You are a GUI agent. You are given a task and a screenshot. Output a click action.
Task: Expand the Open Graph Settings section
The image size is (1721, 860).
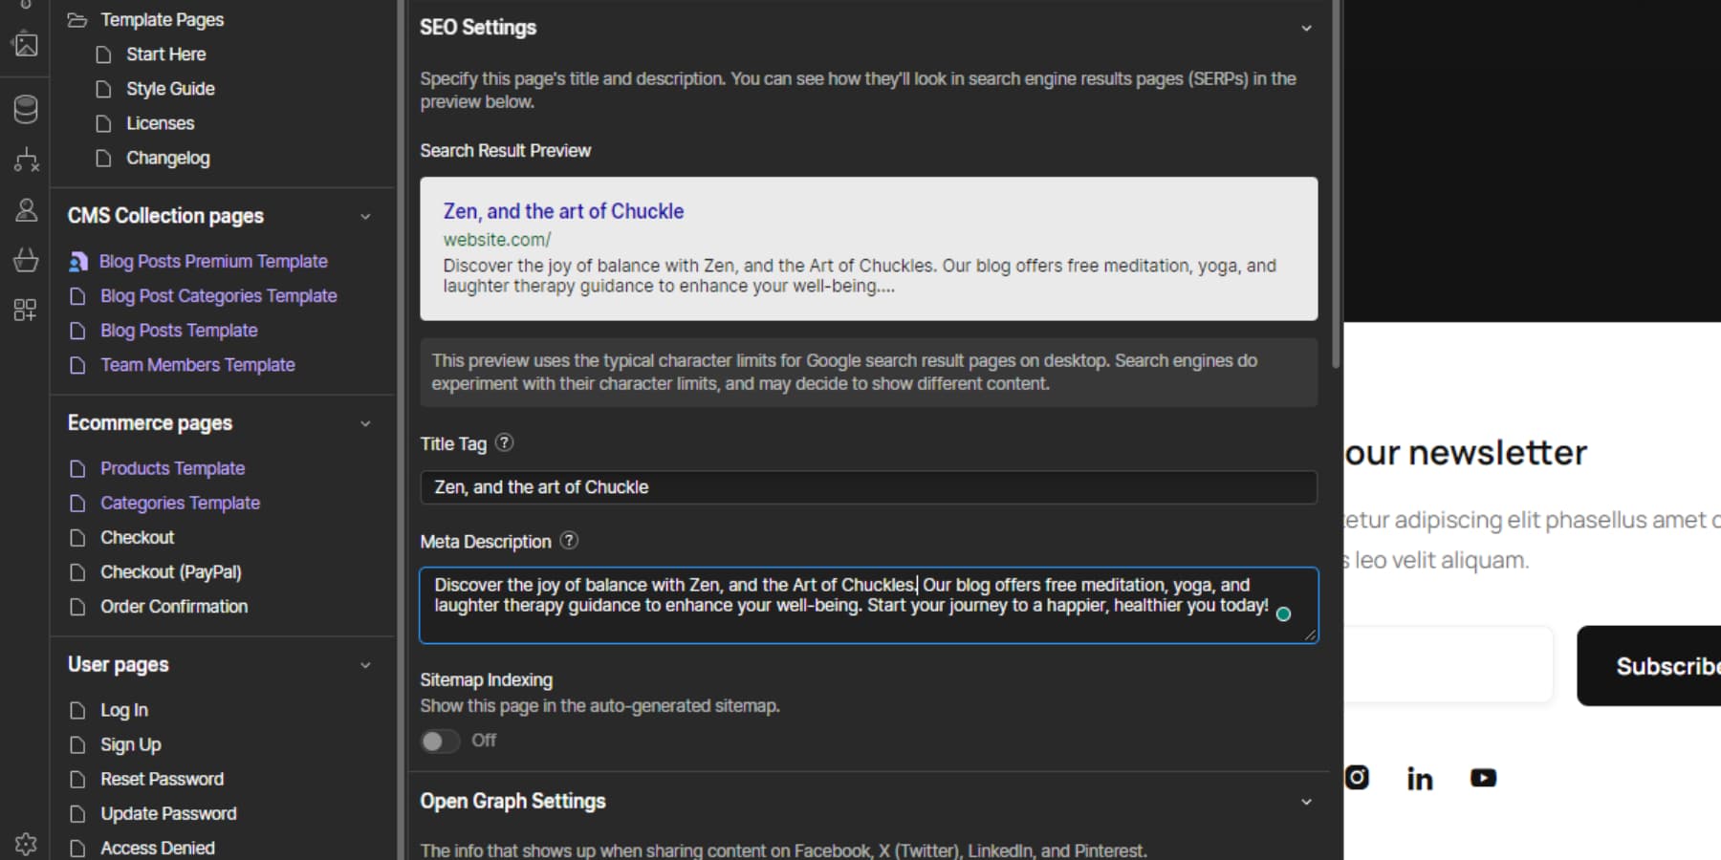pos(1306,802)
